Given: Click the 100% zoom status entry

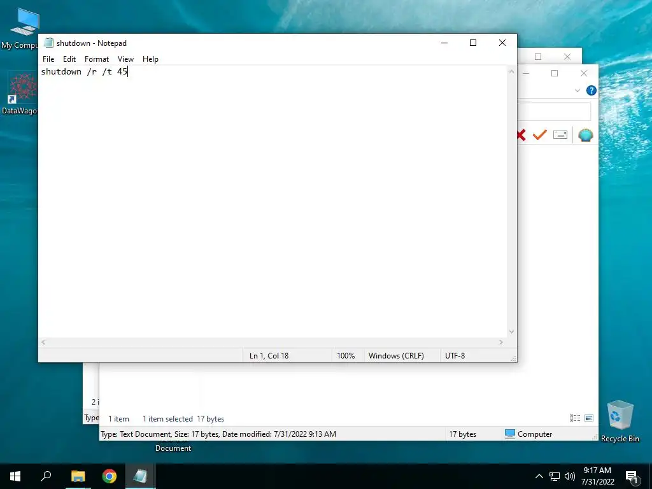Looking at the screenshot, I should (346, 356).
